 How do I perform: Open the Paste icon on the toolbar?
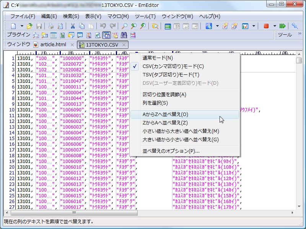[90, 26]
